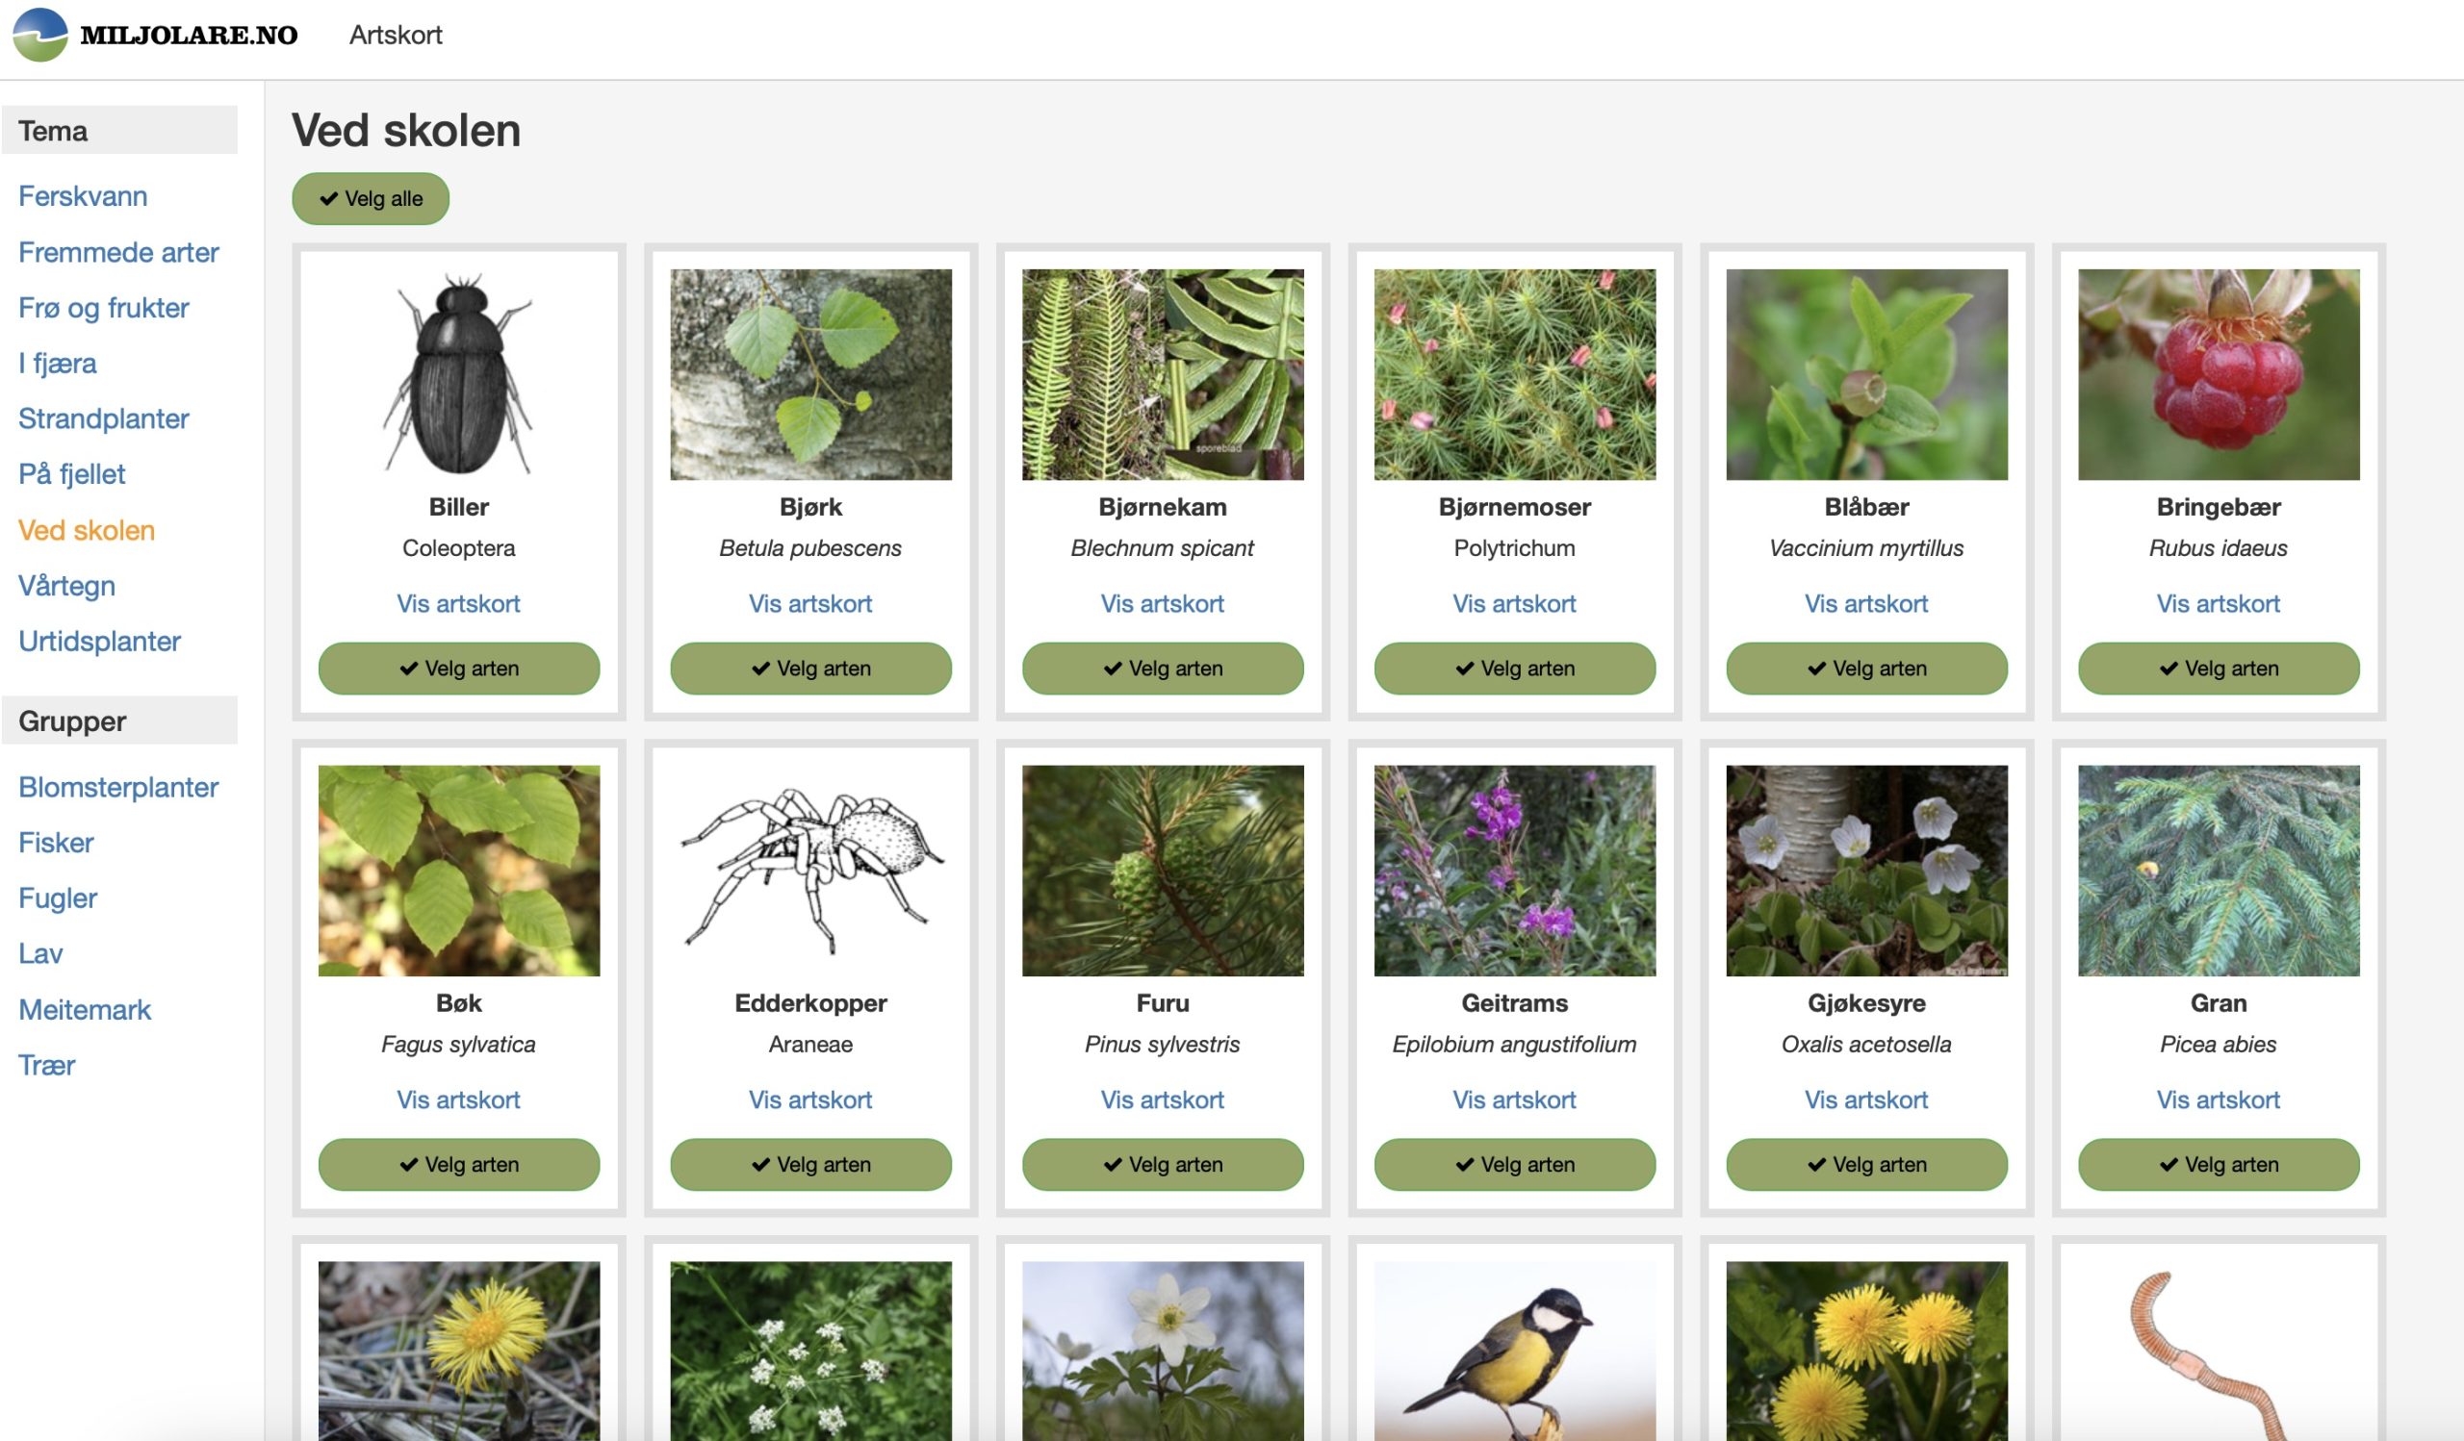This screenshot has height=1441, width=2464.
Task: Open Vis artskort for Bøk
Action: 458,1100
